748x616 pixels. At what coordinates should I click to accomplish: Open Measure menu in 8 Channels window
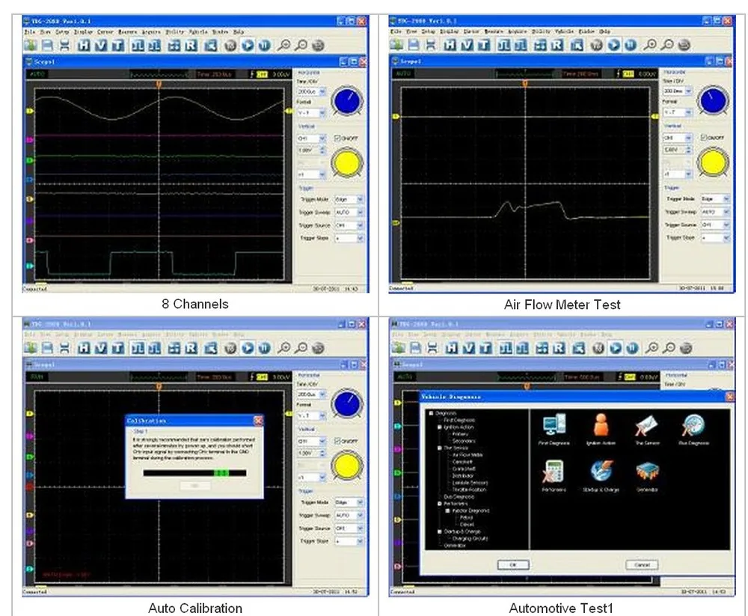pyautogui.click(x=127, y=32)
